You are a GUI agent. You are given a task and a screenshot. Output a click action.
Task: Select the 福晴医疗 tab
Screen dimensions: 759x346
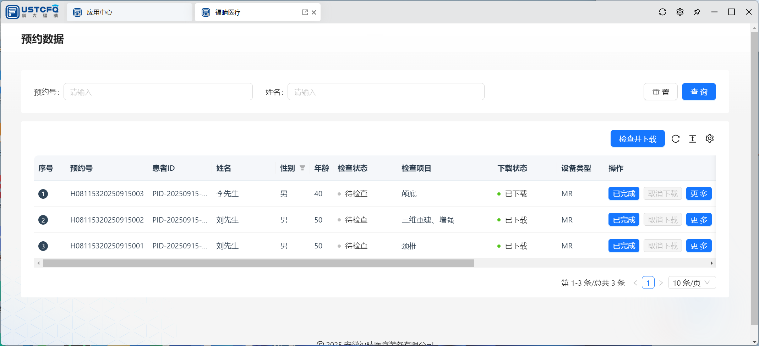249,12
